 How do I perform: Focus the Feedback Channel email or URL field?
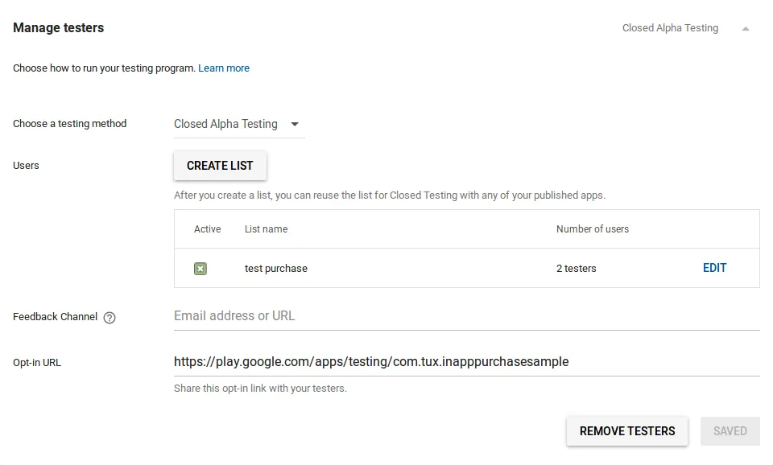tap(466, 316)
